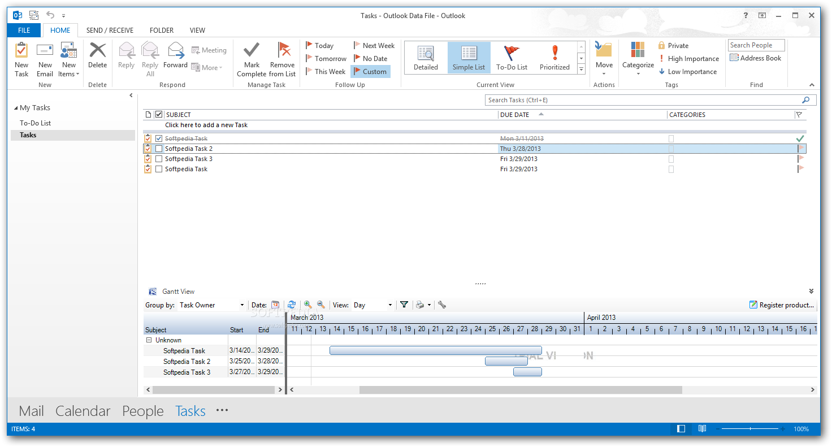Toggle the flag on Softpedia Task 2

click(x=800, y=149)
